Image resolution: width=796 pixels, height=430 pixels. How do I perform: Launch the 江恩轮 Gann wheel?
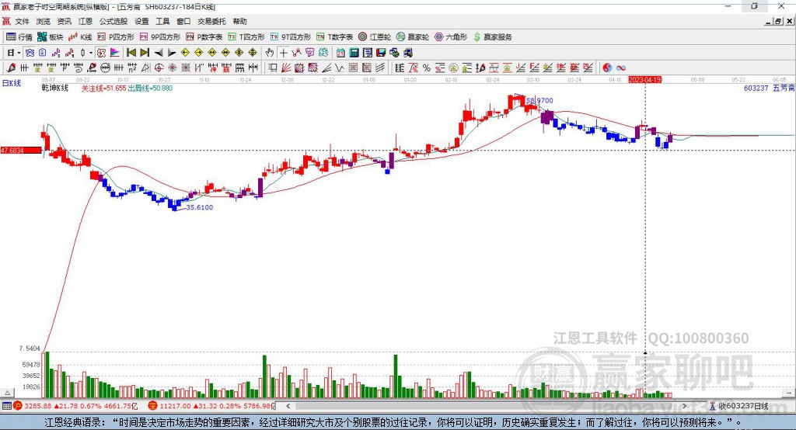[x=375, y=37]
